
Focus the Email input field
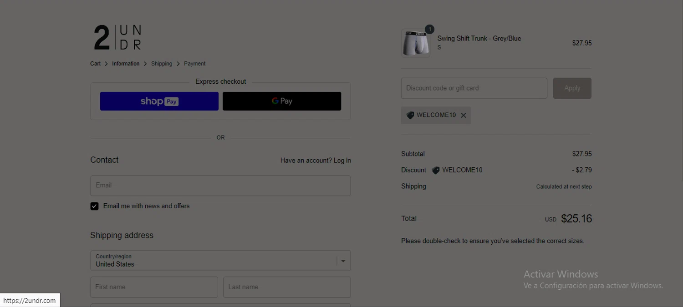pyautogui.click(x=220, y=186)
